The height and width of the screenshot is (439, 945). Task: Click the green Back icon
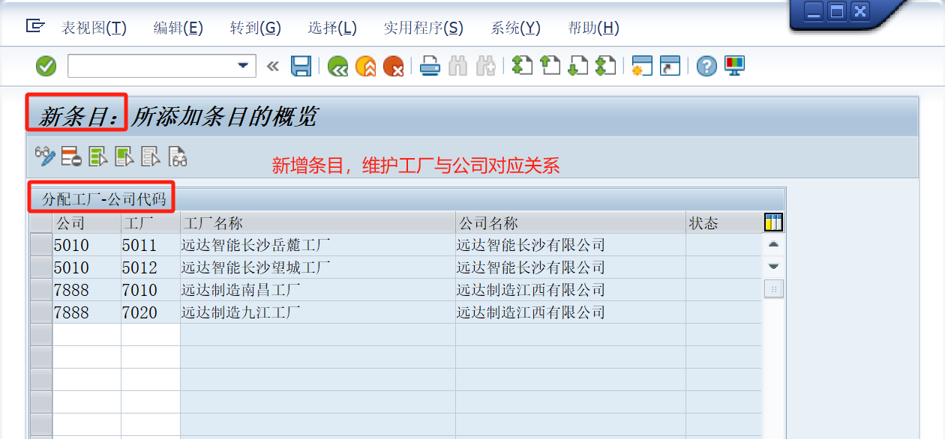[x=338, y=66]
